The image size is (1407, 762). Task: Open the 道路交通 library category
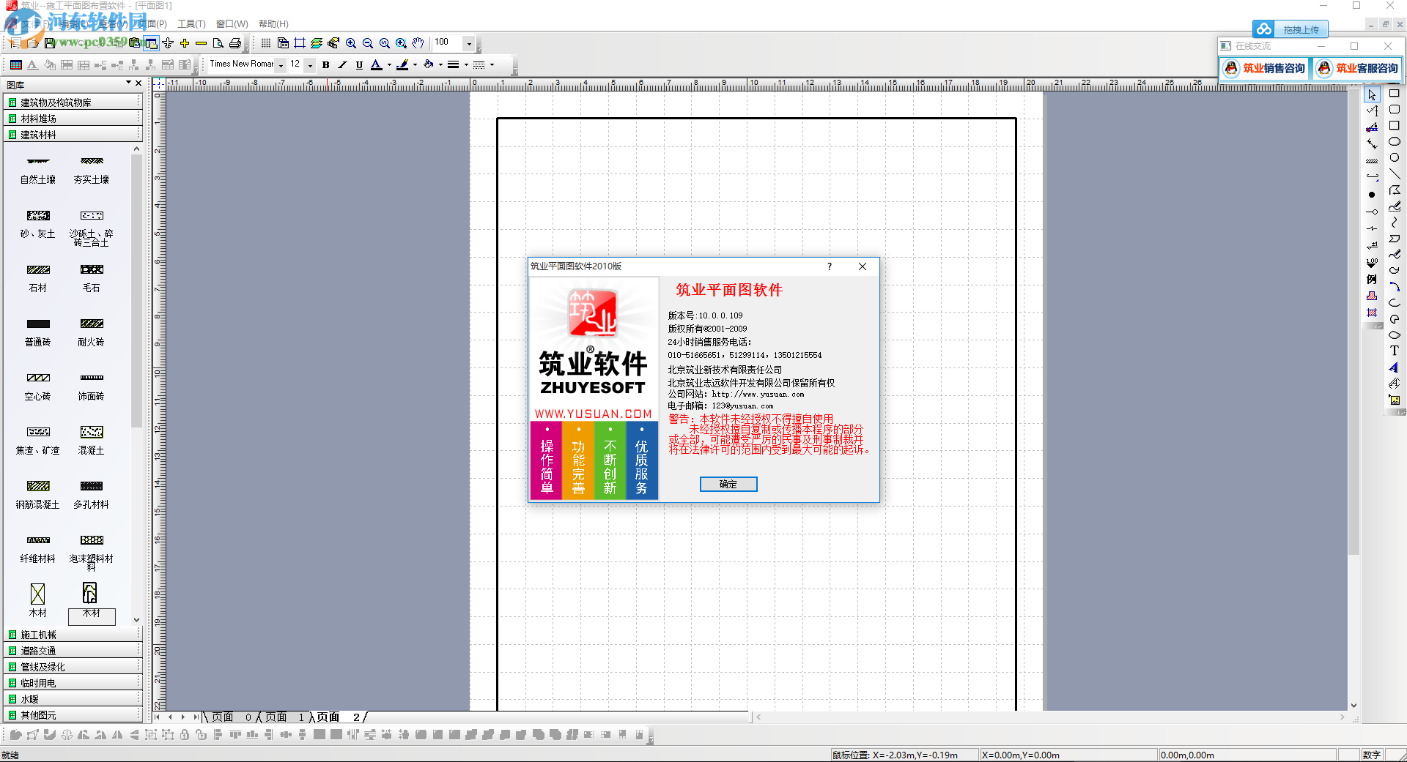point(73,651)
